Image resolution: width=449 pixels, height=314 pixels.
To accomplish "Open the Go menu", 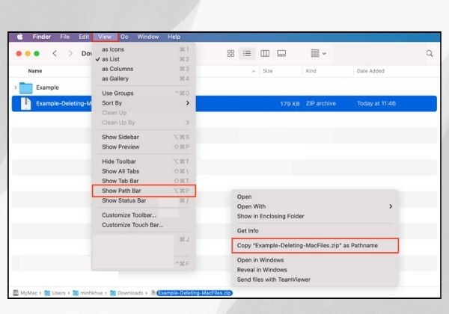I will (124, 37).
